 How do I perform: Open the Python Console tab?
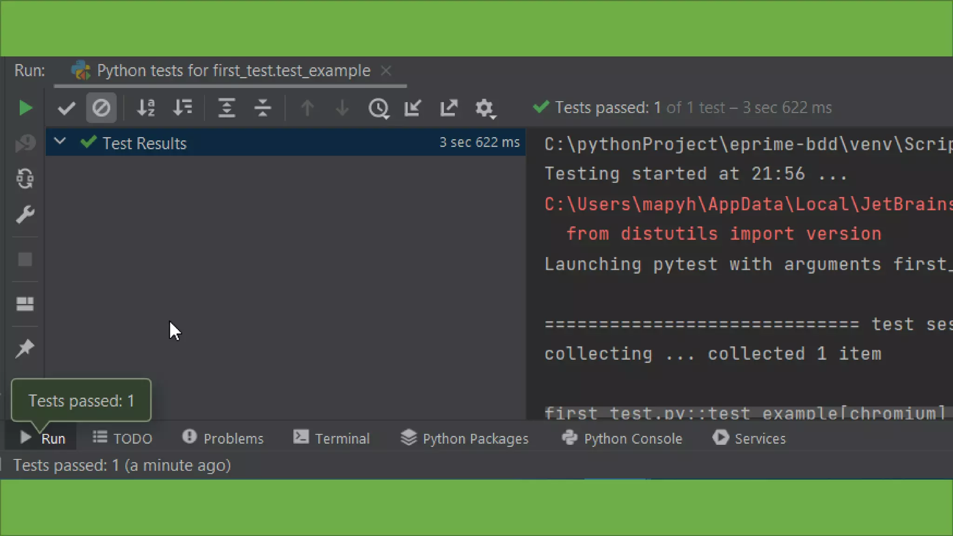(622, 438)
